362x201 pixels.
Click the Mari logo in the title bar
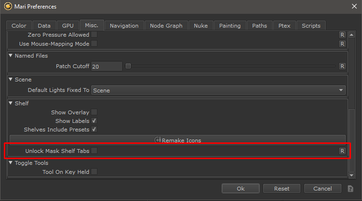click(x=8, y=7)
